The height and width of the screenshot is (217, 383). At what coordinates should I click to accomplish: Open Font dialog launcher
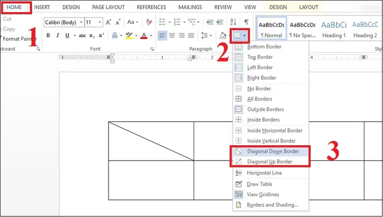(x=152, y=49)
